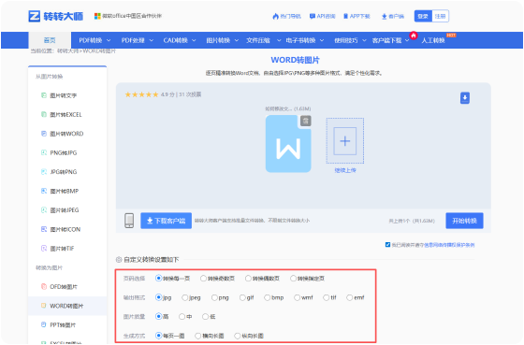Click the plus icon to upload another file
The width and height of the screenshot is (524, 345).
pos(345,141)
